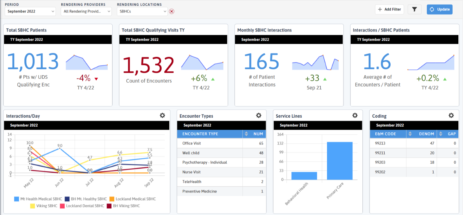463x215 pixels.
Task: Open settings gear on Interactions/Day panel
Action: click(x=162, y=115)
